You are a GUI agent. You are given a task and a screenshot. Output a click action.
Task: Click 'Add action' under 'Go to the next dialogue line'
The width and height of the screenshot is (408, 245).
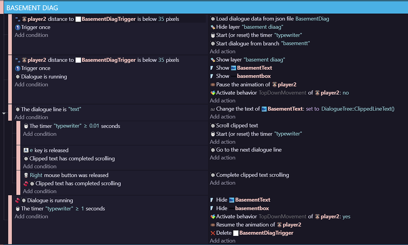[222, 158]
